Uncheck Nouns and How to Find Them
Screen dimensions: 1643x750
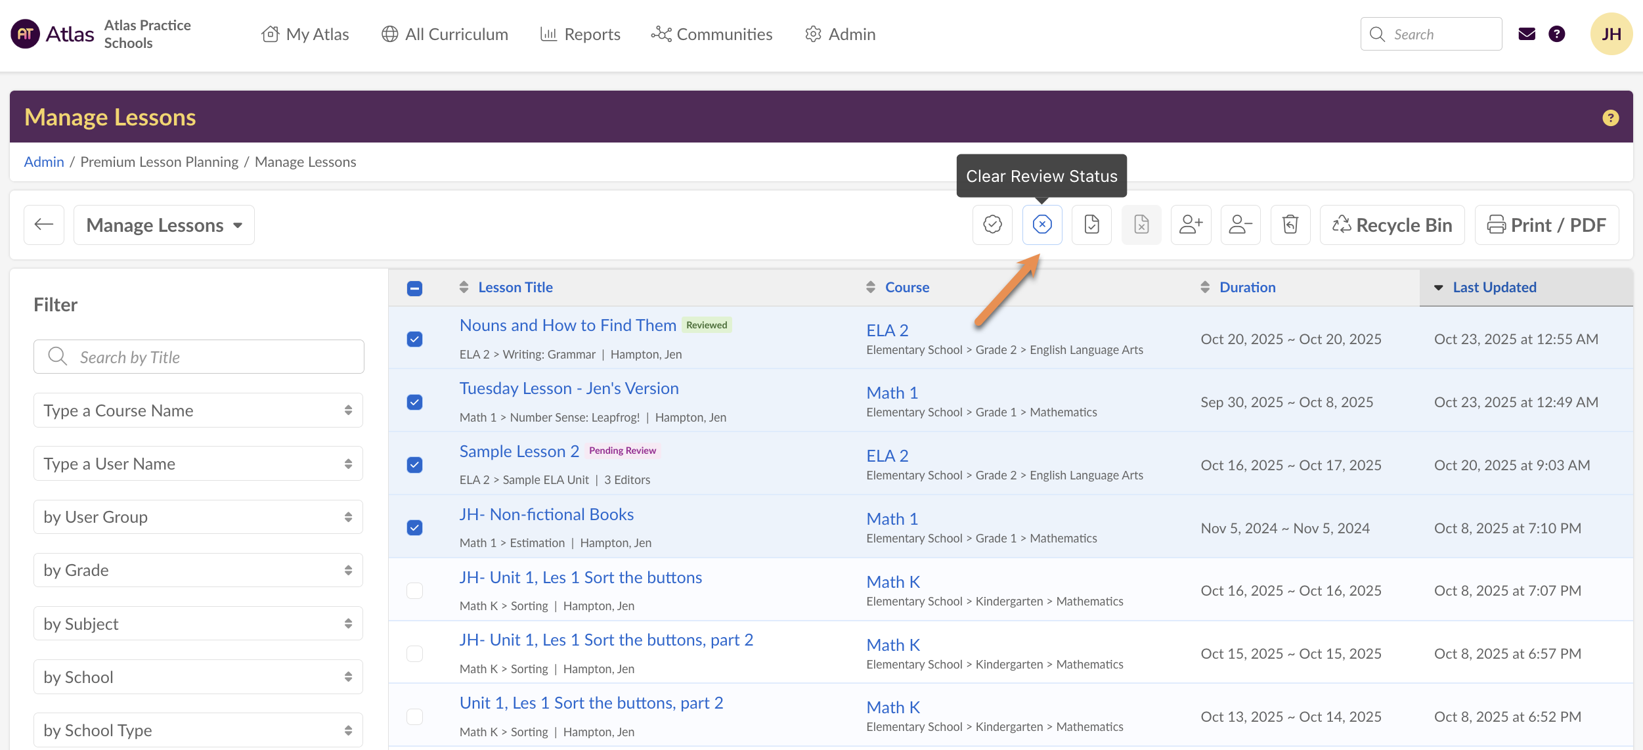click(x=414, y=339)
